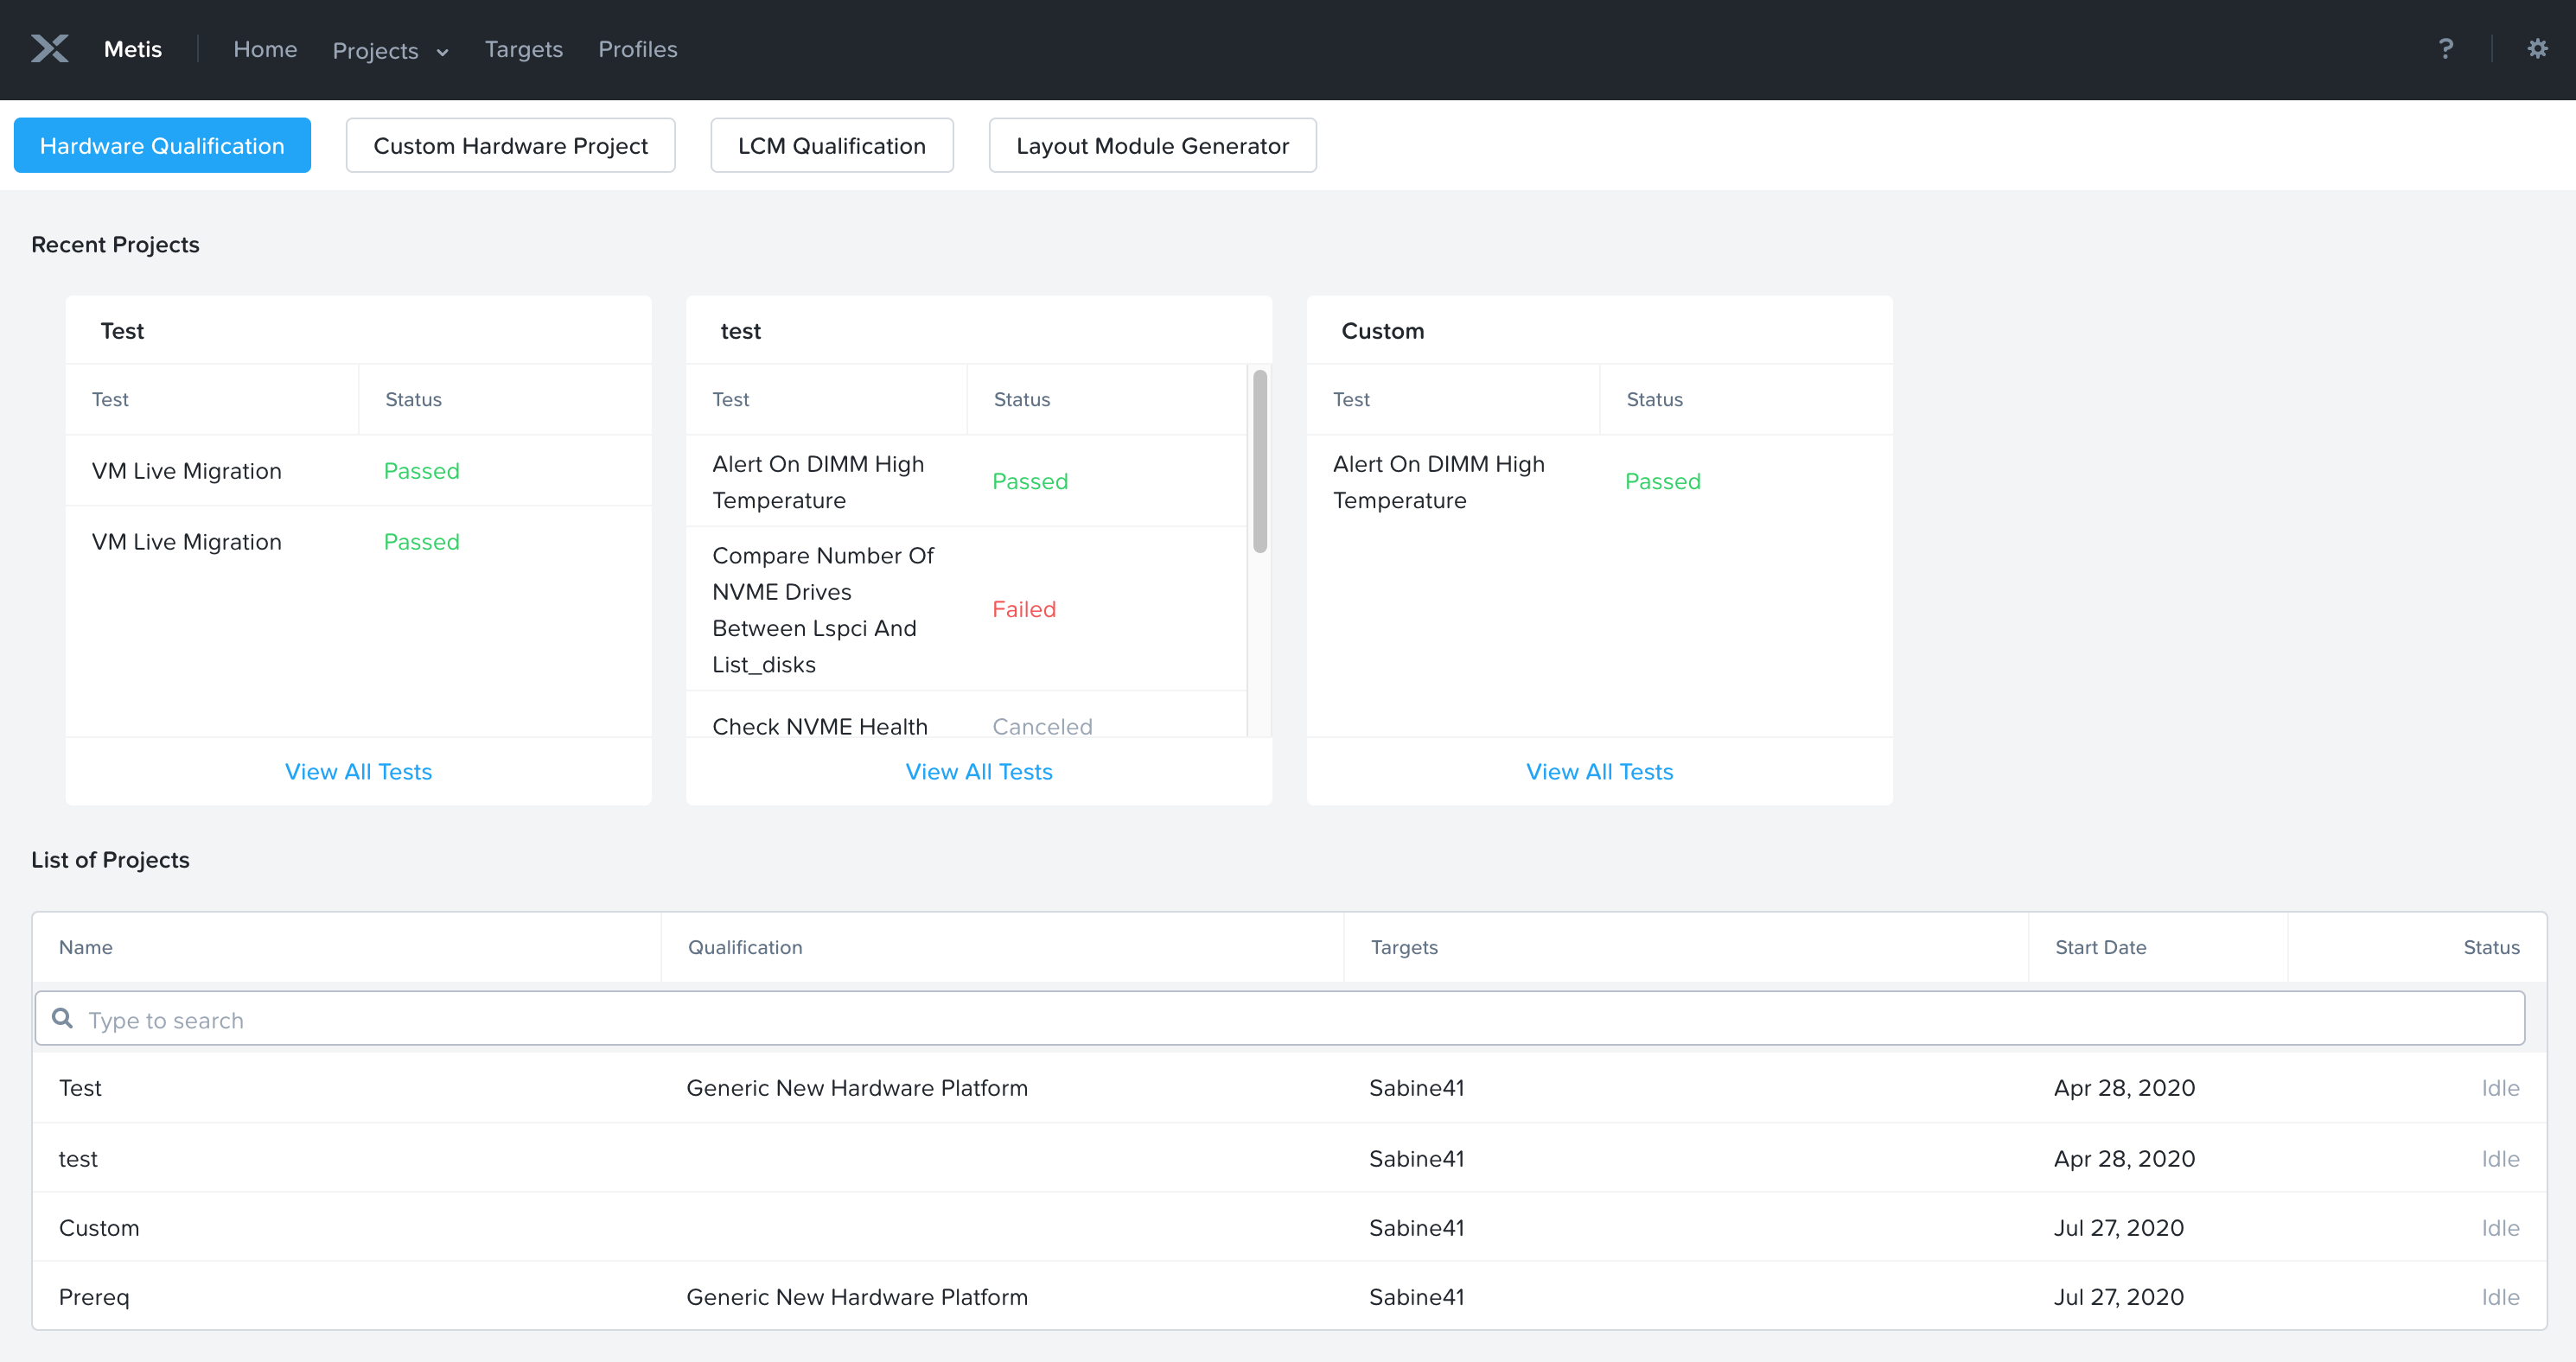Open the help question mark icon
2576x1362 pixels.
coord(2445,48)
